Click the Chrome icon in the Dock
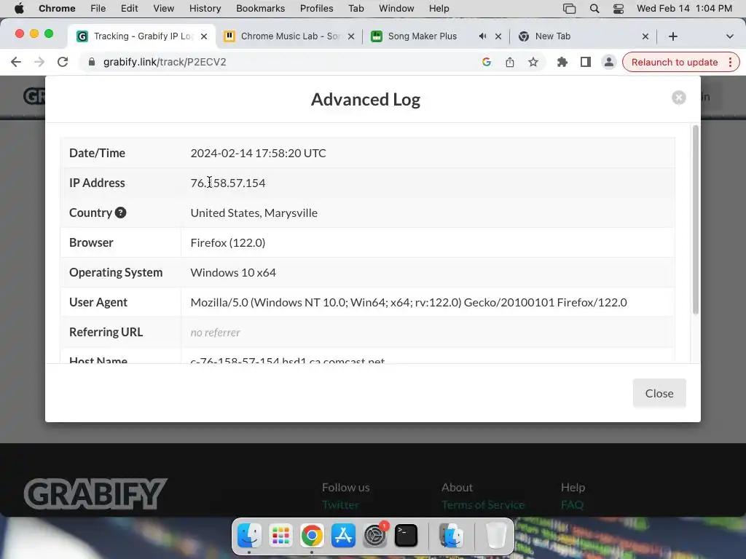Screen dimensions: 746x559 (x=312, y=535)
